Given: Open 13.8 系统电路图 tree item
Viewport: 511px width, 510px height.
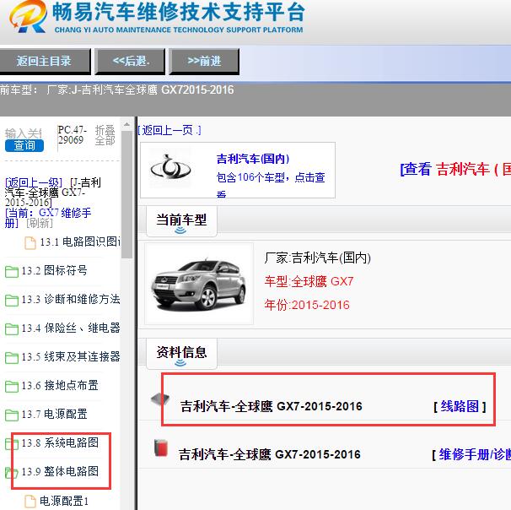Looking at the screenshot, I should pos(60,442).
